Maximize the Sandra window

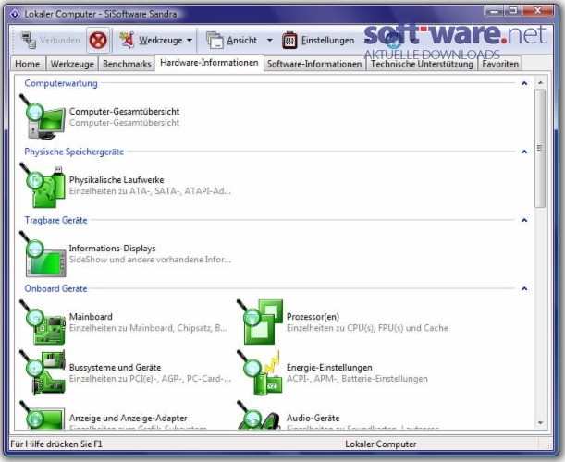click(x=513, y=11)
